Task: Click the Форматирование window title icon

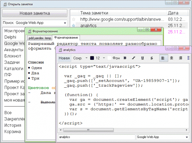Action: coord(29,31)
